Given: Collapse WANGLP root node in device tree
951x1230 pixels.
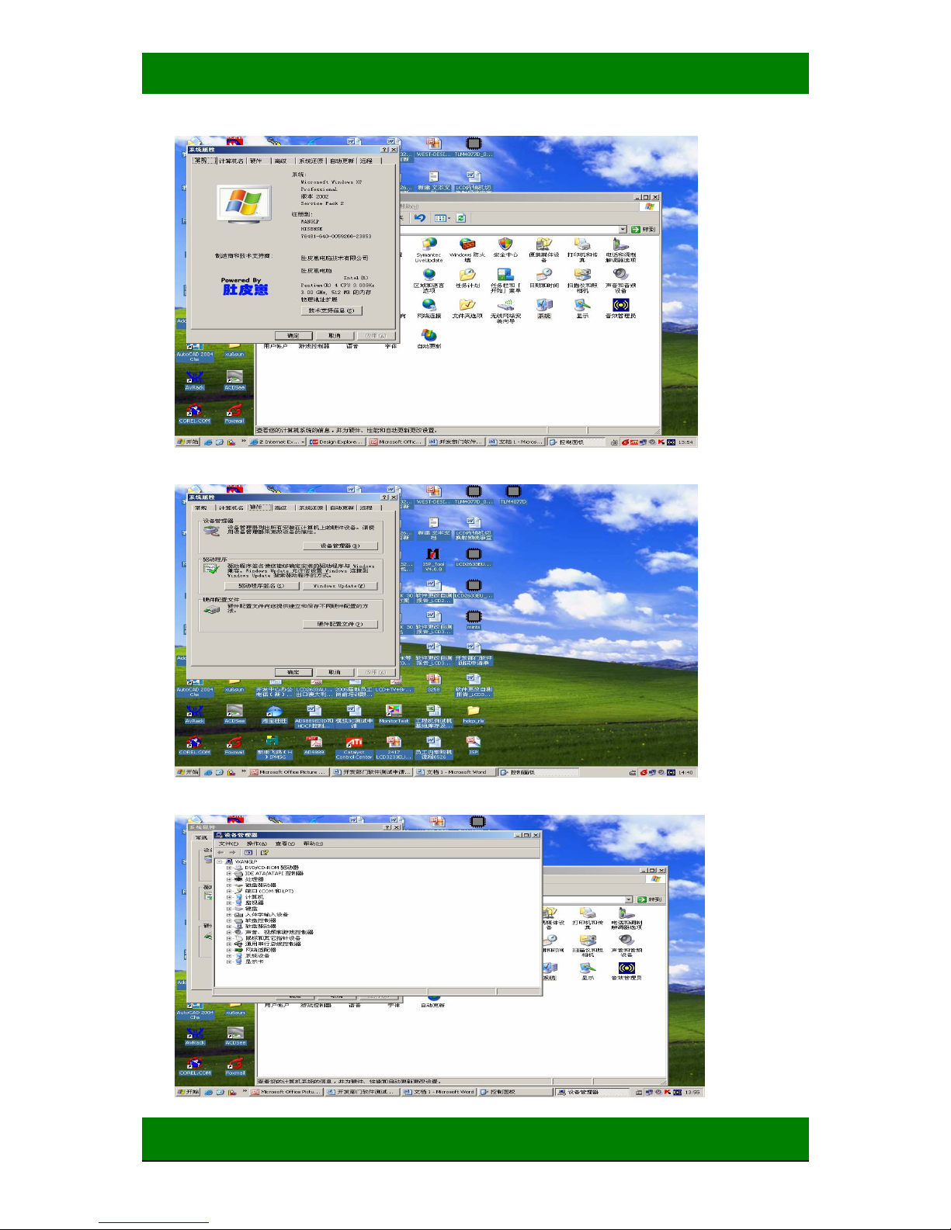Looking at the screenshot, I should pos(220,861).
